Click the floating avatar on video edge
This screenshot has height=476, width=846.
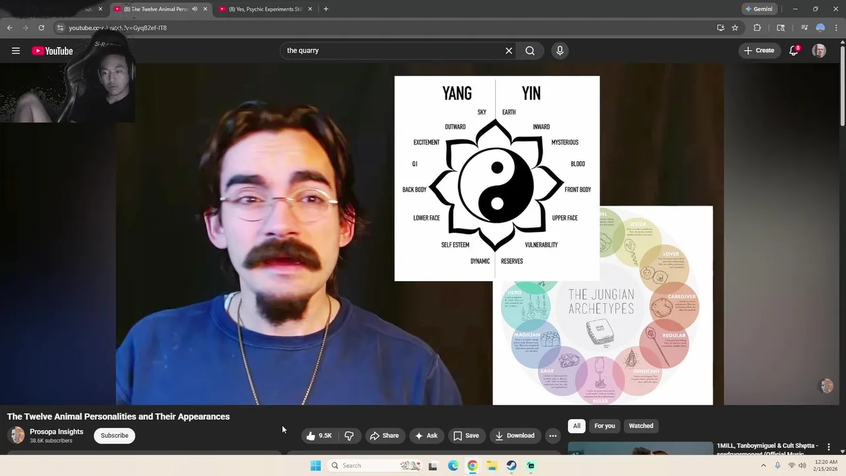pos(827,386)
